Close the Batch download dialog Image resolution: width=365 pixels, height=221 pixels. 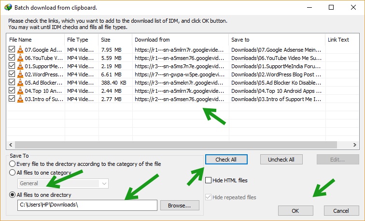click(x=353, y=7)
